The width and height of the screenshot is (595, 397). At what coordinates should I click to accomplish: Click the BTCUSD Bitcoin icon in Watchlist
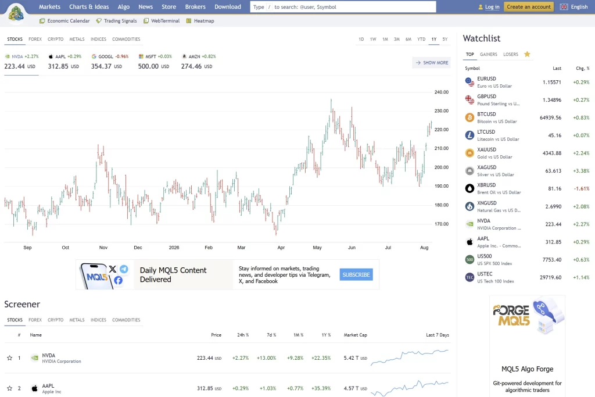tap(469, 117)
